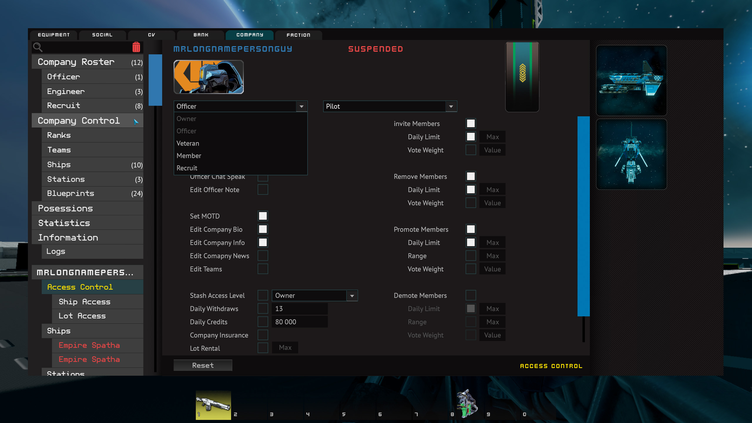
Task: Switch to the Bank tab
Action: pyautogui.click(x=201, y=35)
